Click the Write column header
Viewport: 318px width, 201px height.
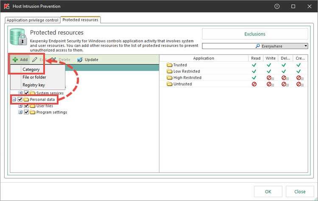tap(271, 58)
